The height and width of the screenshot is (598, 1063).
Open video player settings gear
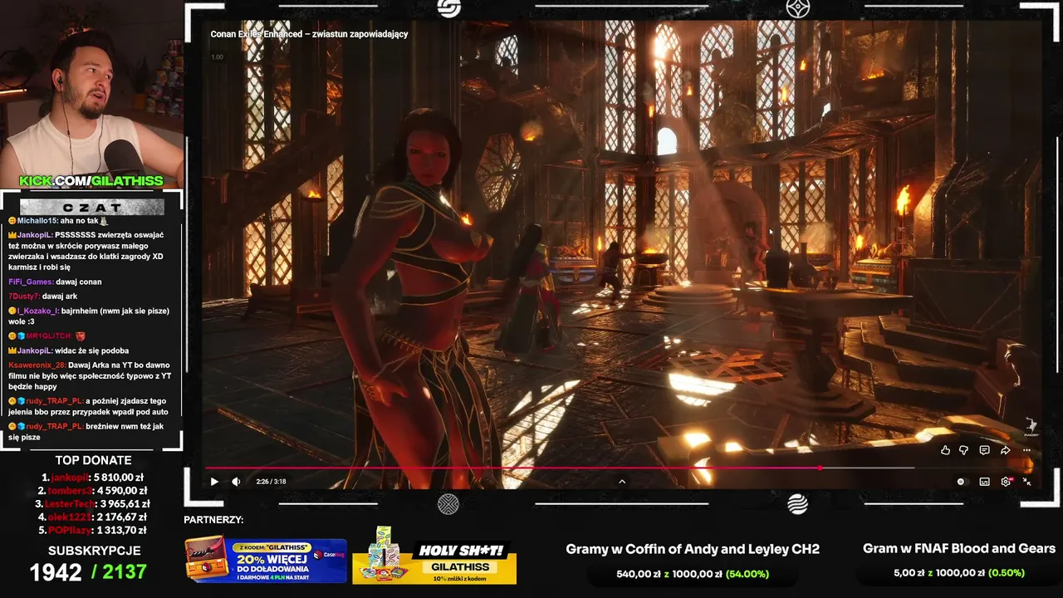1007,482
